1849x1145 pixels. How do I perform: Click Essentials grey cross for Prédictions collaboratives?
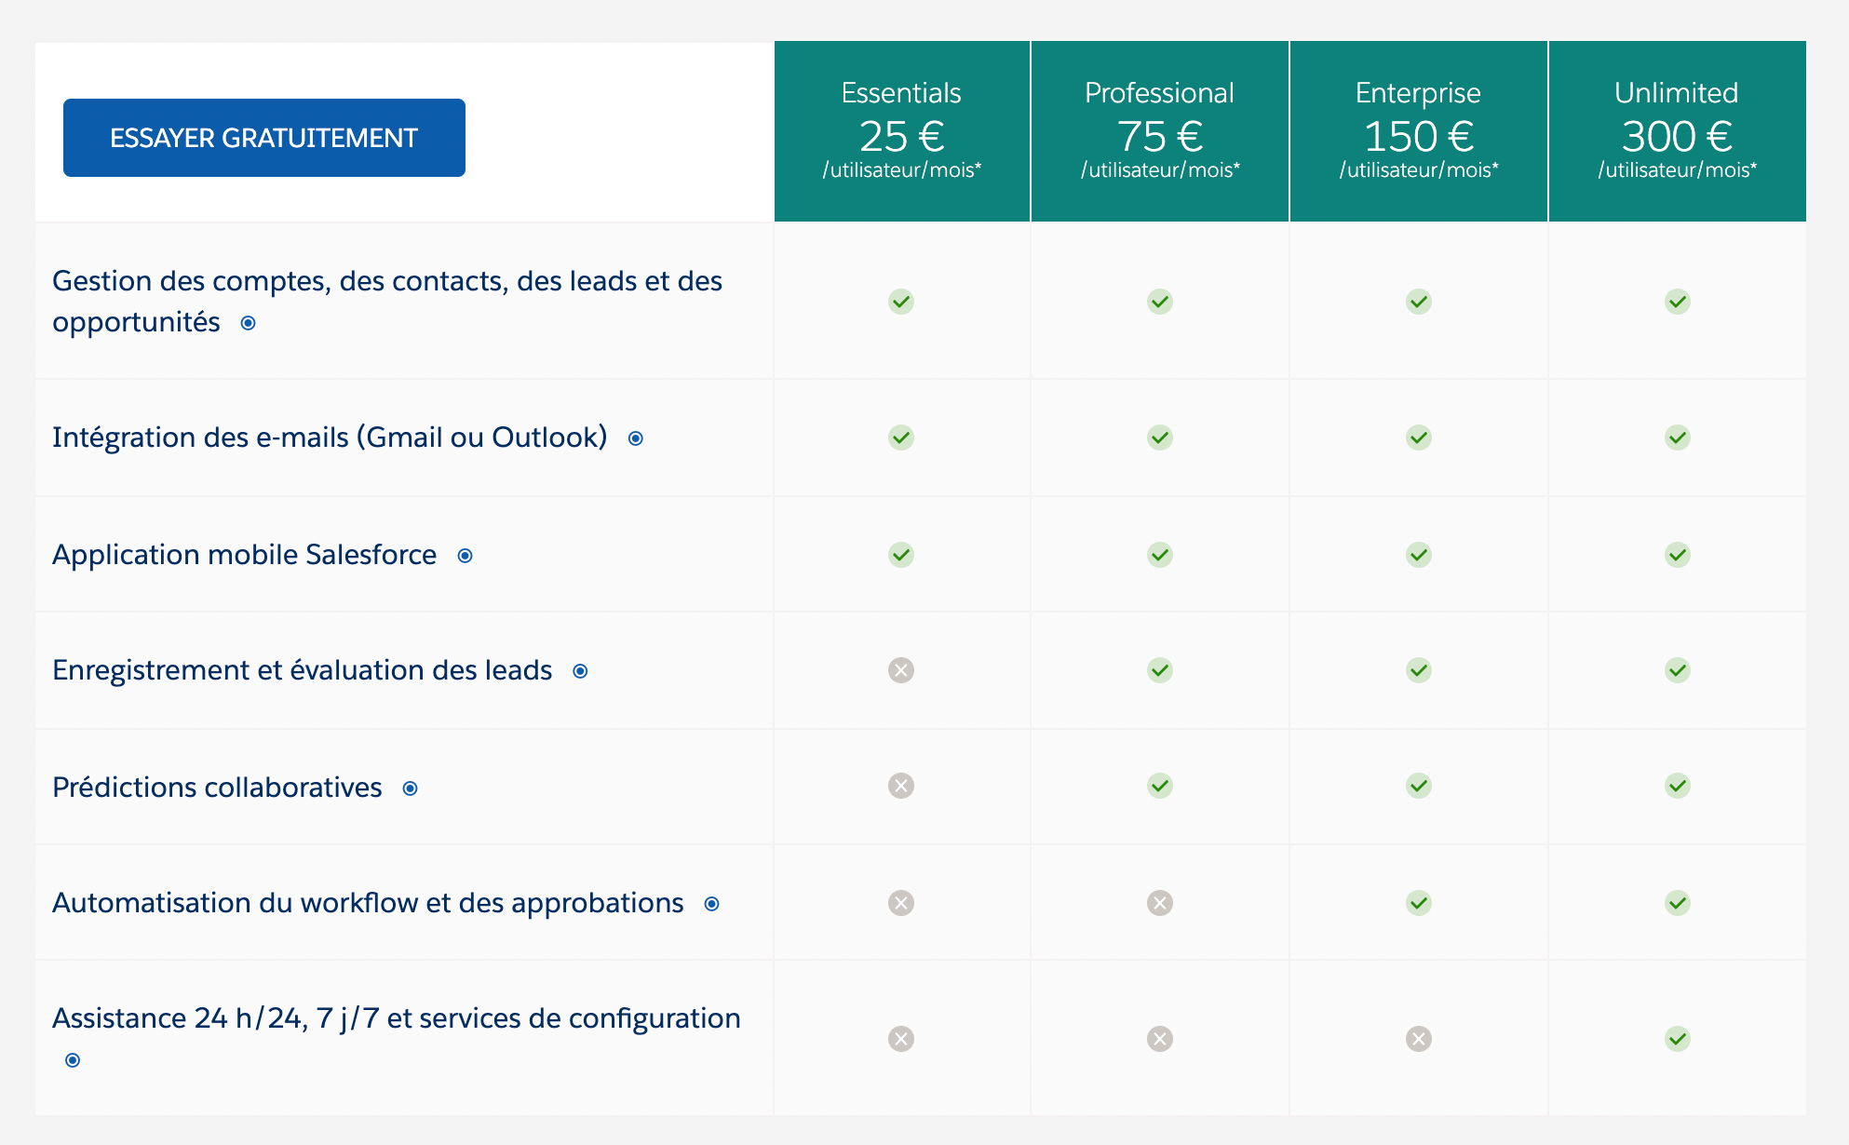(901, 786)
